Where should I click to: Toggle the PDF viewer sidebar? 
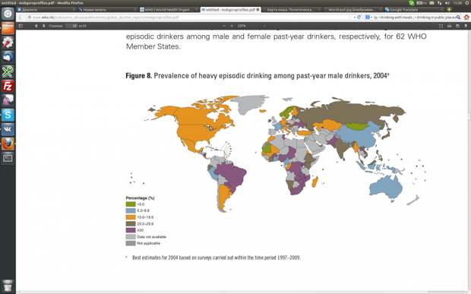click(21, 26)
